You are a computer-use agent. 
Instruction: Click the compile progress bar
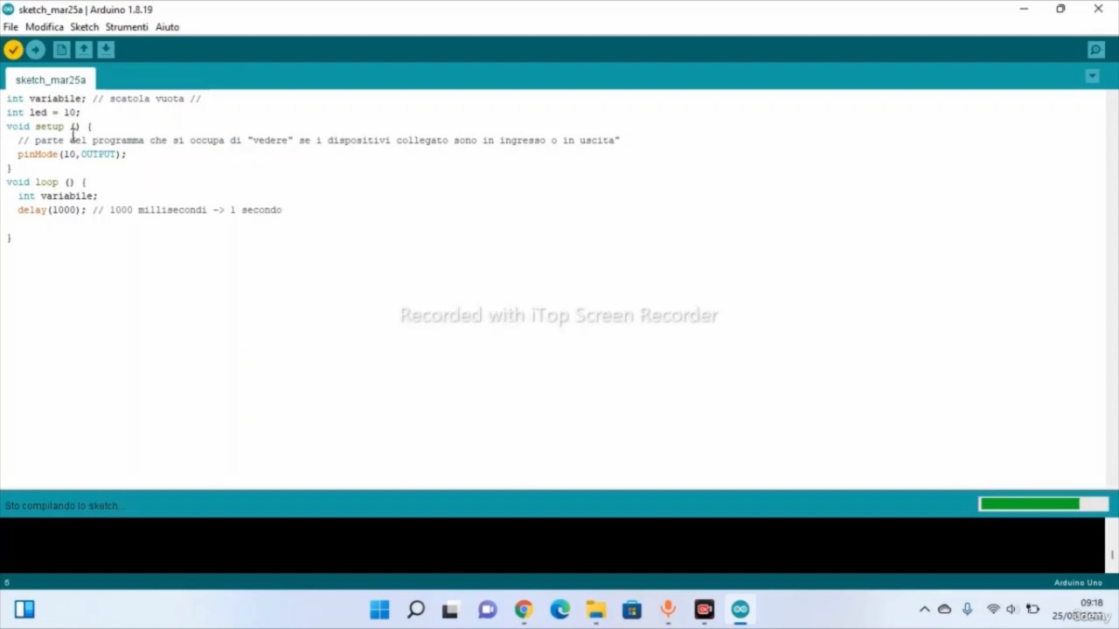(1044, 504)
